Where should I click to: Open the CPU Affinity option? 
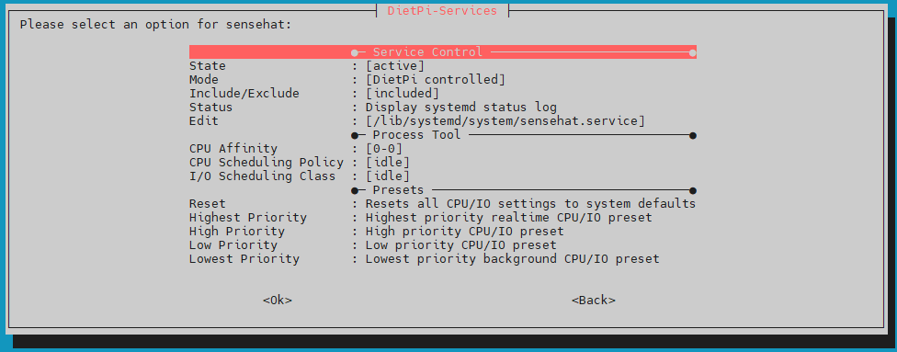tap(443, 149)
